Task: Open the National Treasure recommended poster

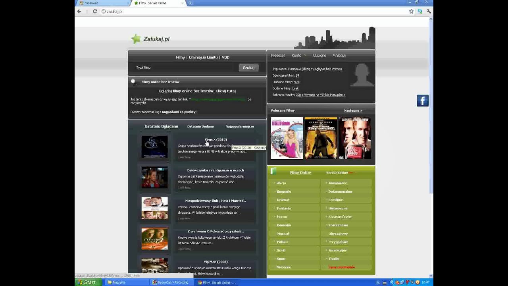Action: pos(321,138)
